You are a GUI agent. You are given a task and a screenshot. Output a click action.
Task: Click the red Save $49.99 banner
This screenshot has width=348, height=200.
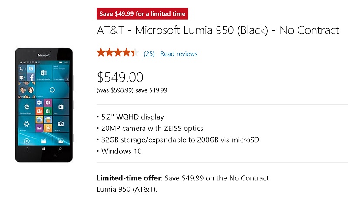(142, 14)
